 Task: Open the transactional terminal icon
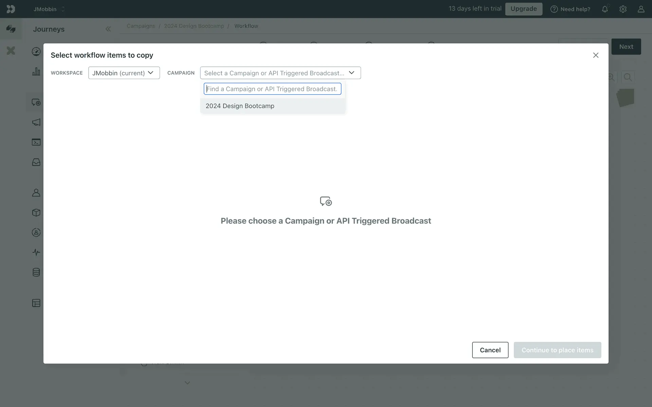coord(36,142)
